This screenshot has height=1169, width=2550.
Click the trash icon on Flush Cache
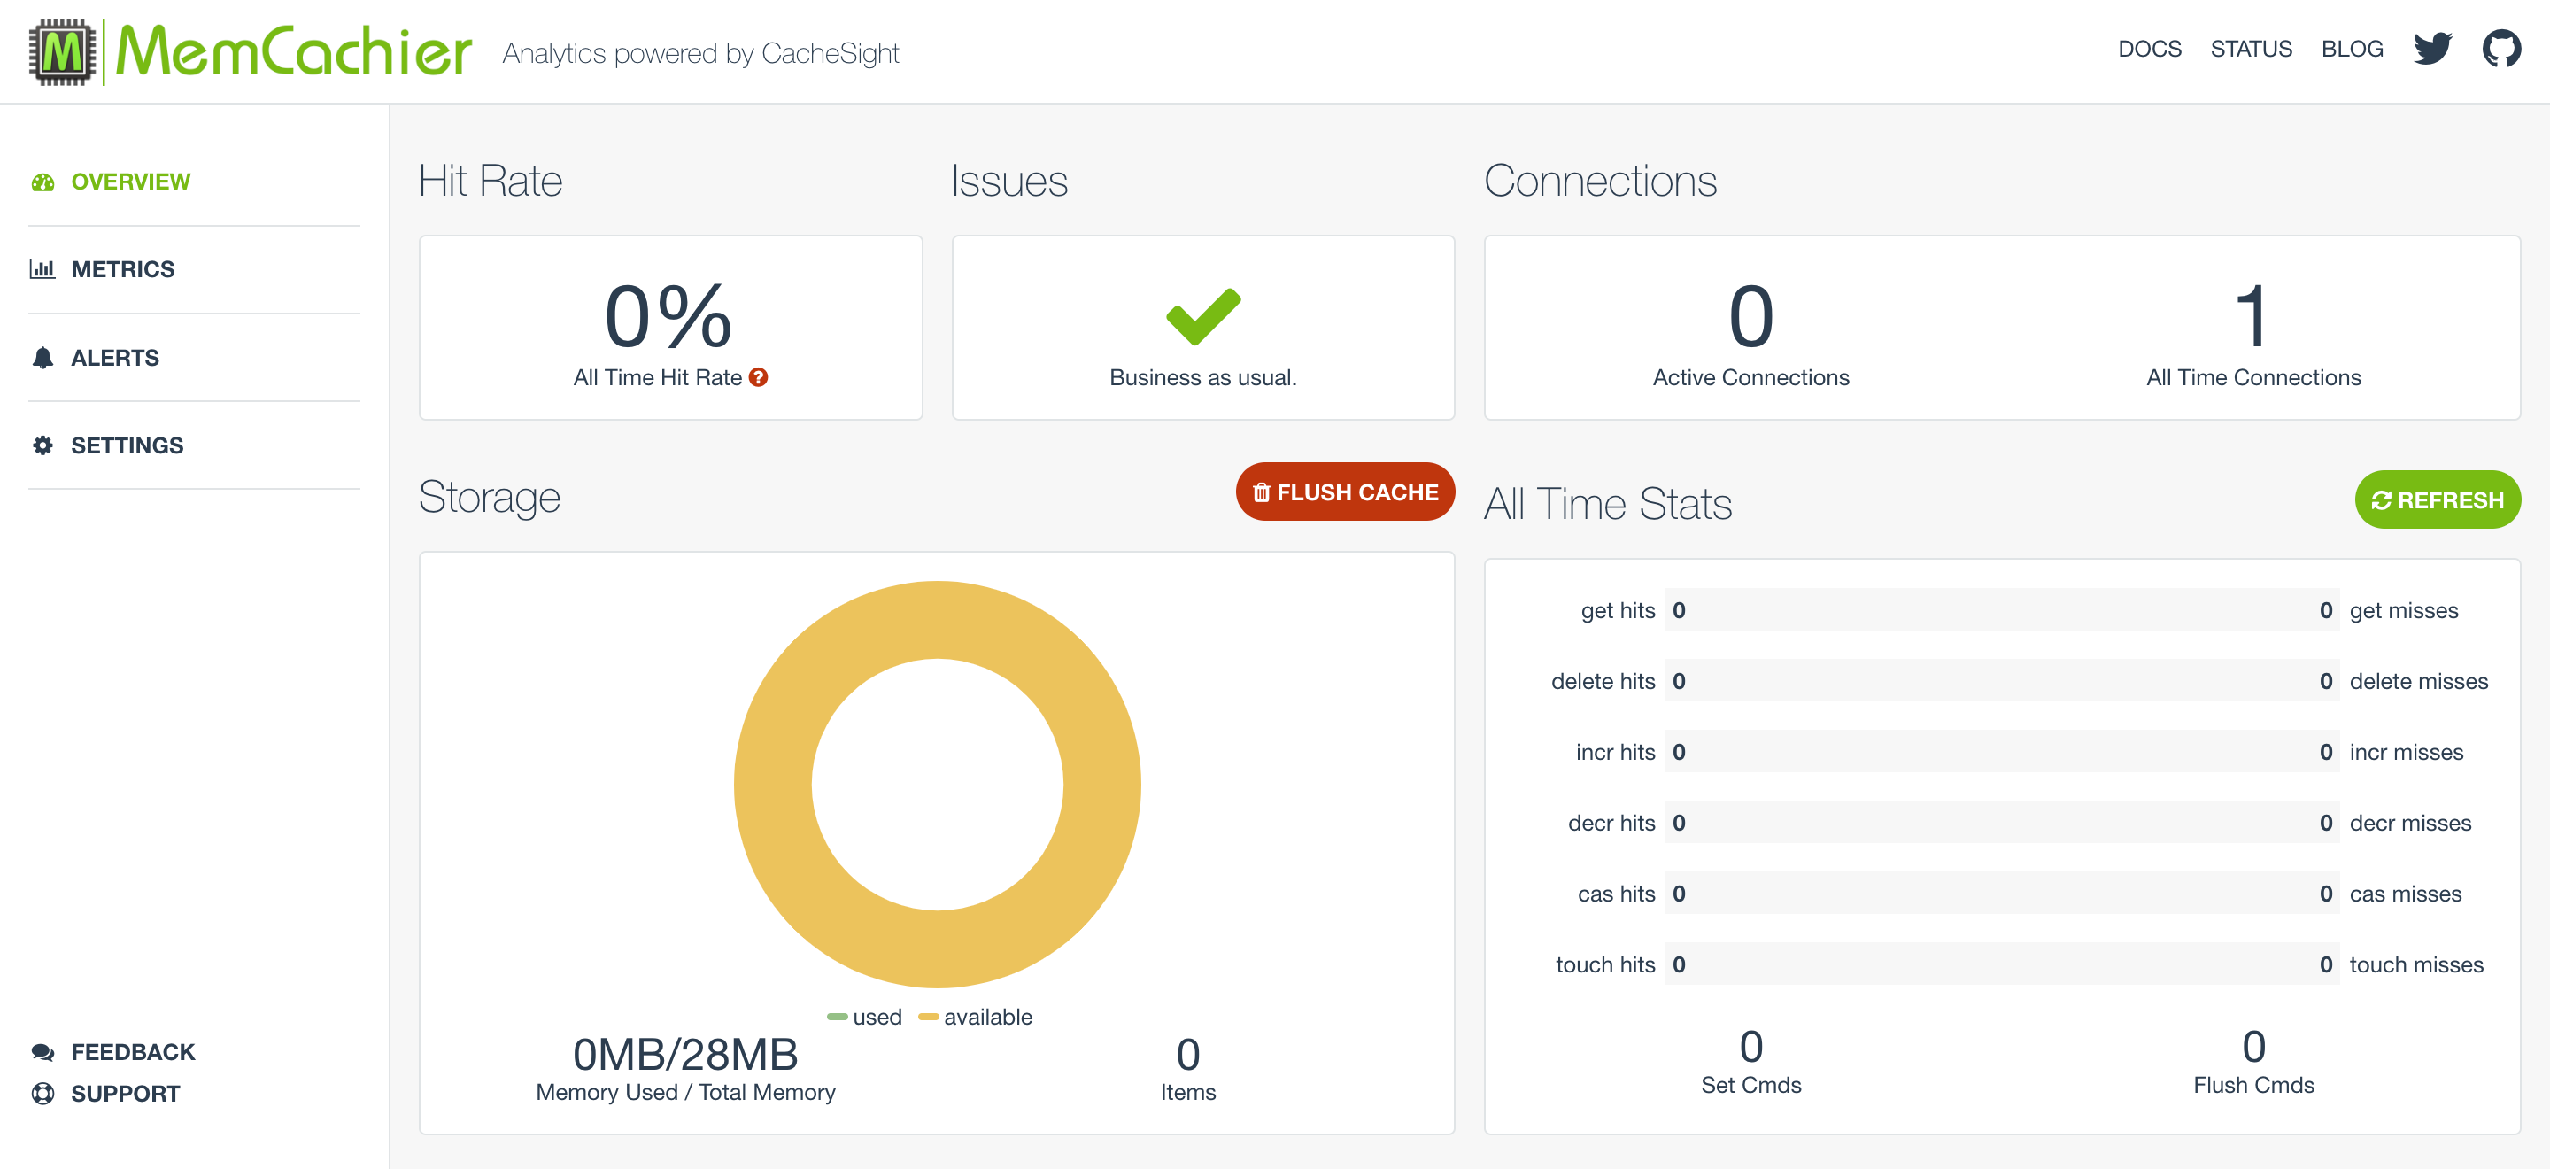click(x=1261, y=492)
